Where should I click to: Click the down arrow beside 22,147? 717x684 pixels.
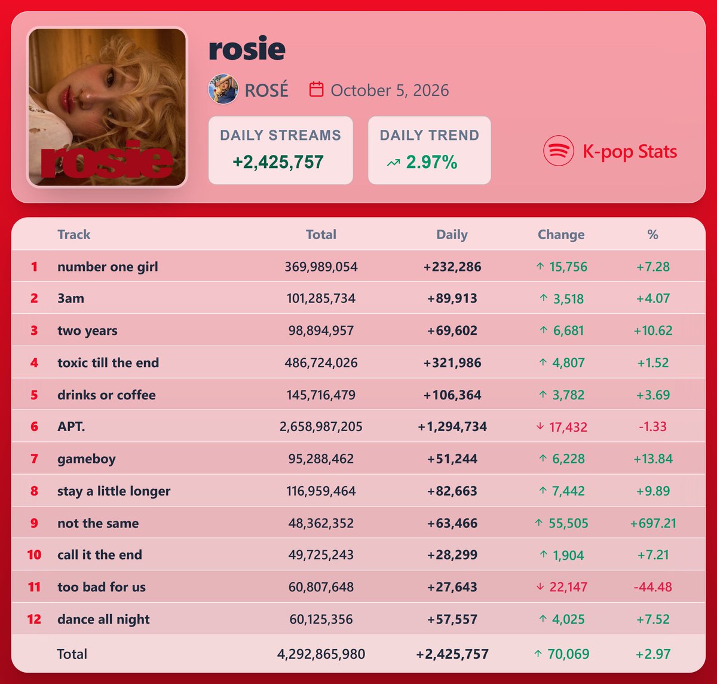[540, 587]
